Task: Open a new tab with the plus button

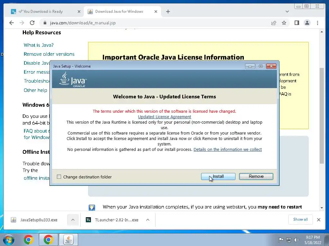Action: [x=168, y=12]
